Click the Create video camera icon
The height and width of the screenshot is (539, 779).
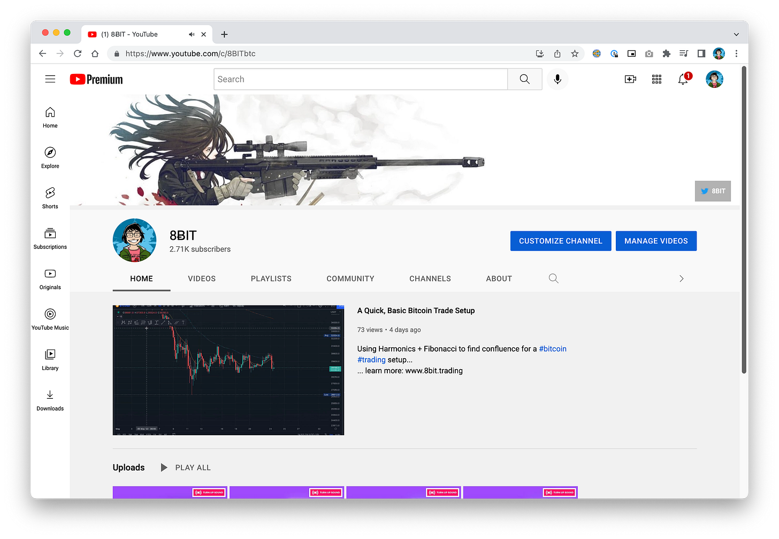(630, 79)
